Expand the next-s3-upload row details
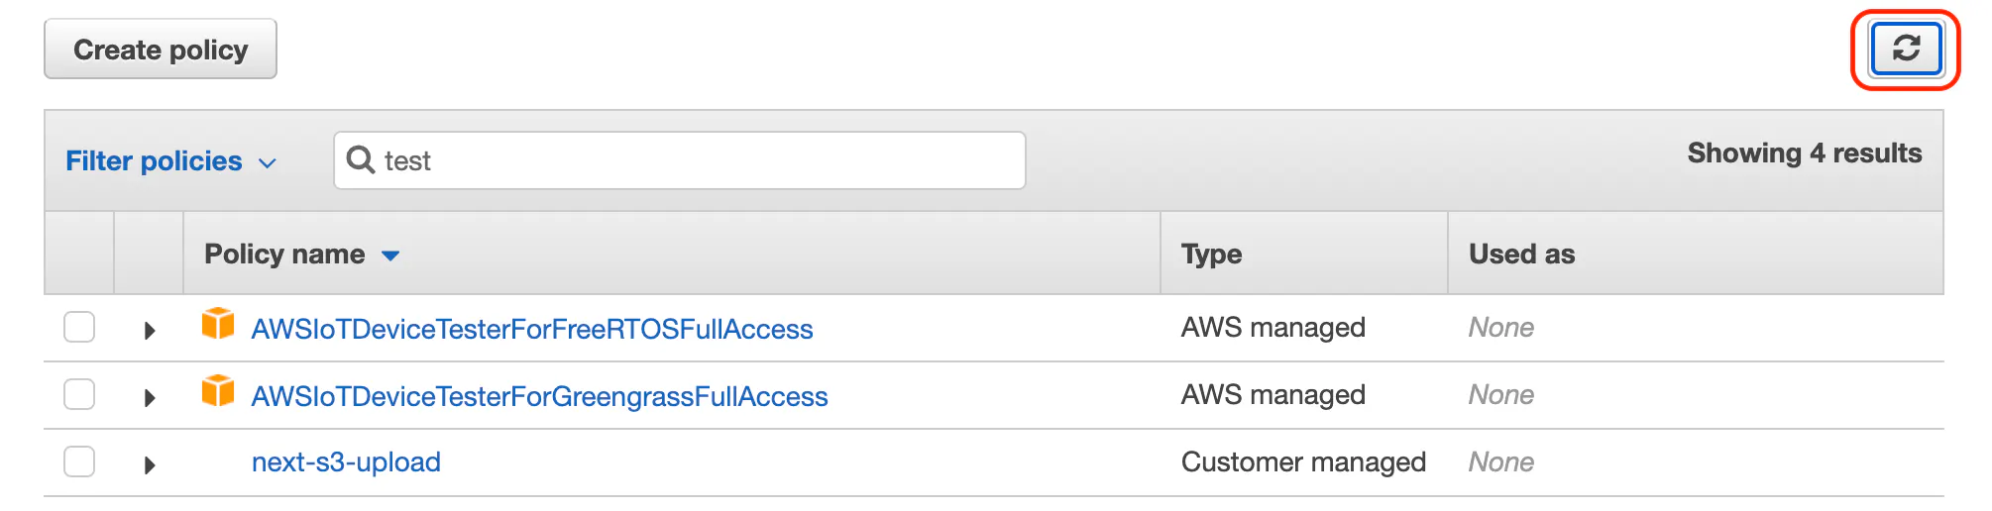Image resolution: width=1992 pixels, height=511 pixels. click(150, 464)
